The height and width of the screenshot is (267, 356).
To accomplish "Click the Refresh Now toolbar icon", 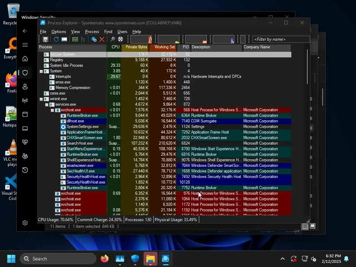I will [x=56, y=39].
